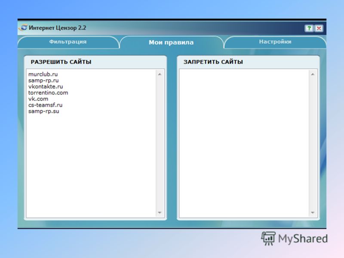Select samp-rp.su entry
Screen dimensions: 344x258
[44, 111]
